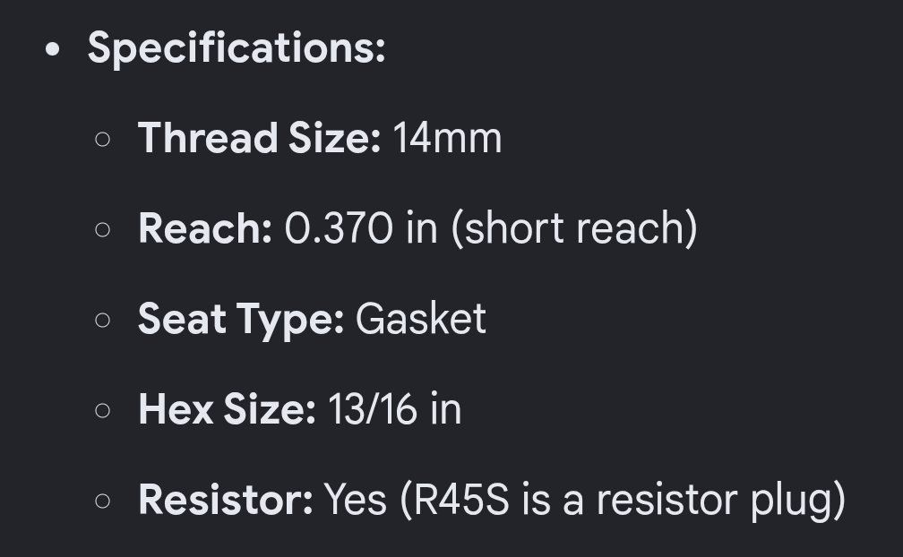The width and height of the screenshot is (903, 557).
Task: Click the 14mm value text
Action: pos(448,139)
